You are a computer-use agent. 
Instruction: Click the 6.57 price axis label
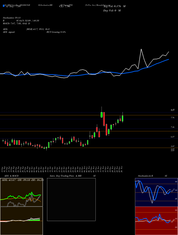click(173, 137)
